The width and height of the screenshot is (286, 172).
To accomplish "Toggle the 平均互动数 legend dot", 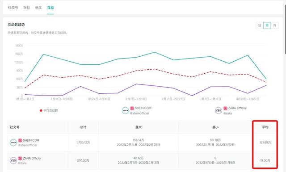I will coord(41,110).
